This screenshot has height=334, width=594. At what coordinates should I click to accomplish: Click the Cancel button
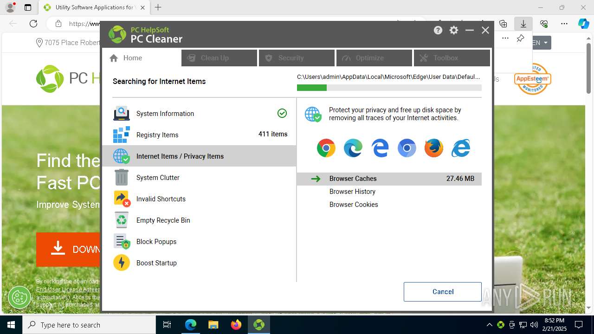pyautogui.click(x=443, y=292)
